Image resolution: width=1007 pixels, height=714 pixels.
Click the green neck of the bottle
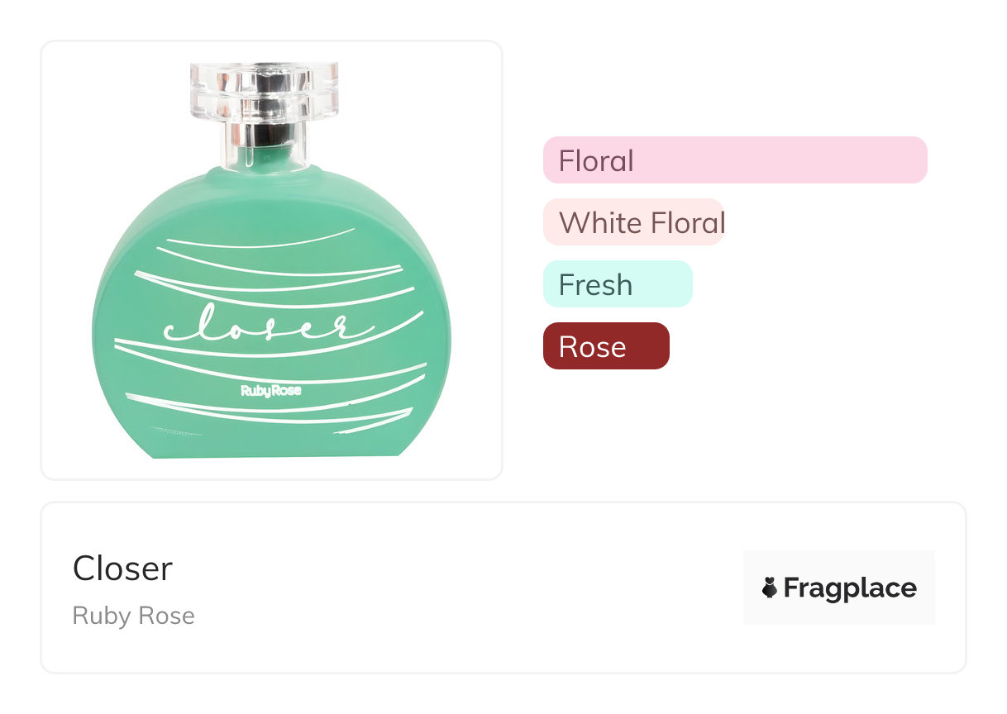click(x=265, y=159)
